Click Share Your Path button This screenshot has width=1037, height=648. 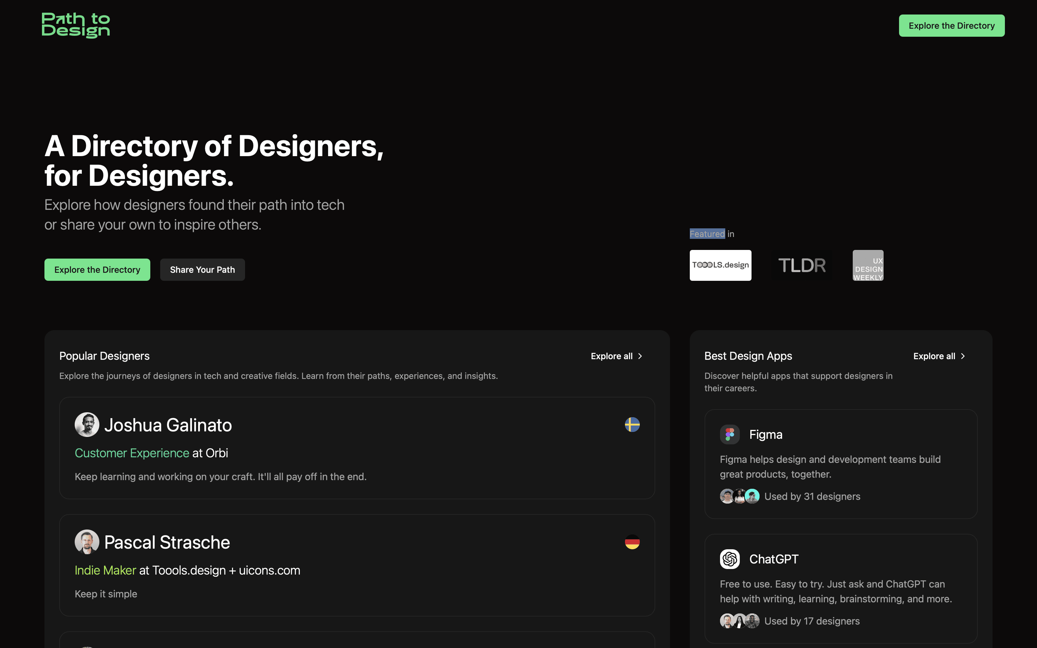202,270
